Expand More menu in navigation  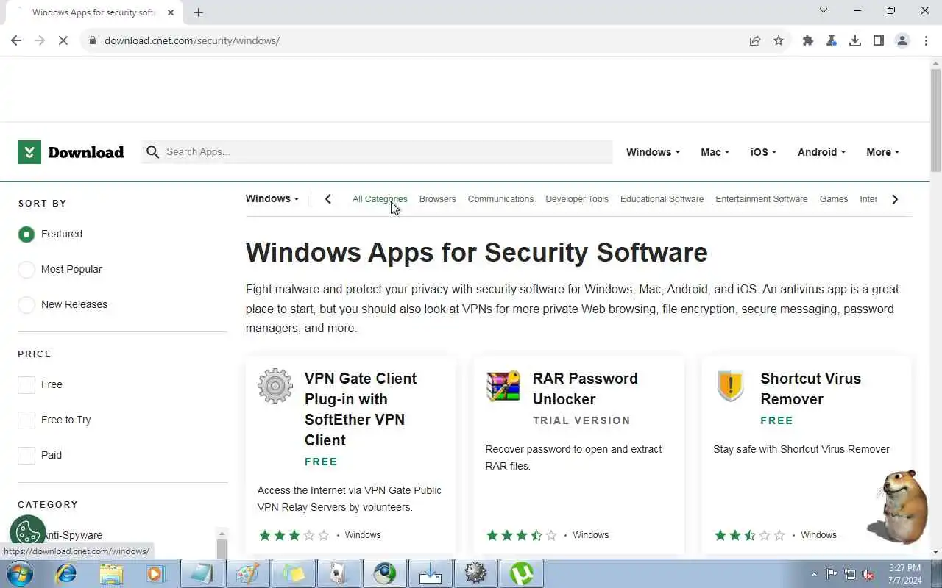883,152
